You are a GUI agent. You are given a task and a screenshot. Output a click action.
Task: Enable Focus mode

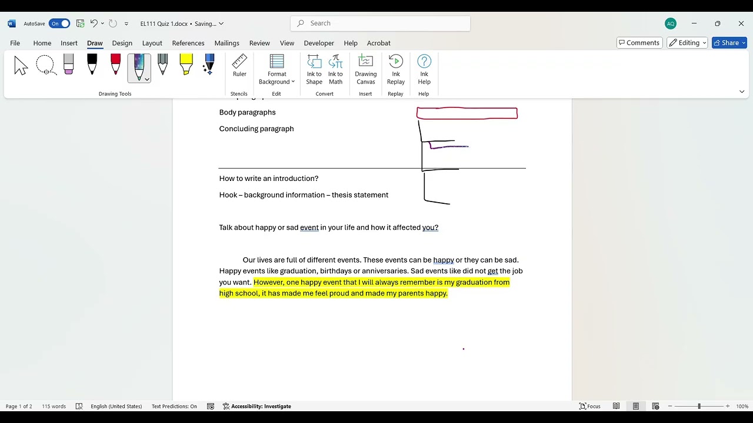[590, 407]
